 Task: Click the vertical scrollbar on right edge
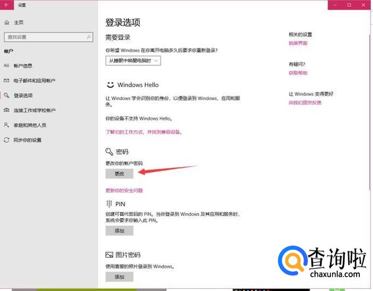[370, 112]
